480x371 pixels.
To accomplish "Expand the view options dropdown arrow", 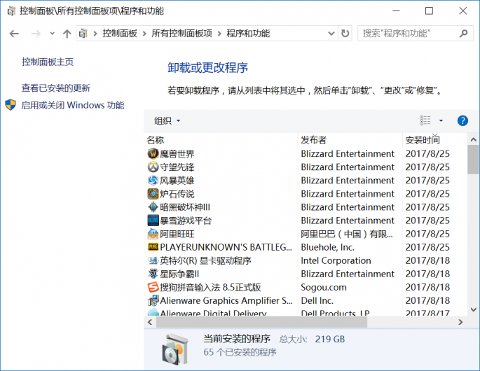I will (x=441, y=121).
